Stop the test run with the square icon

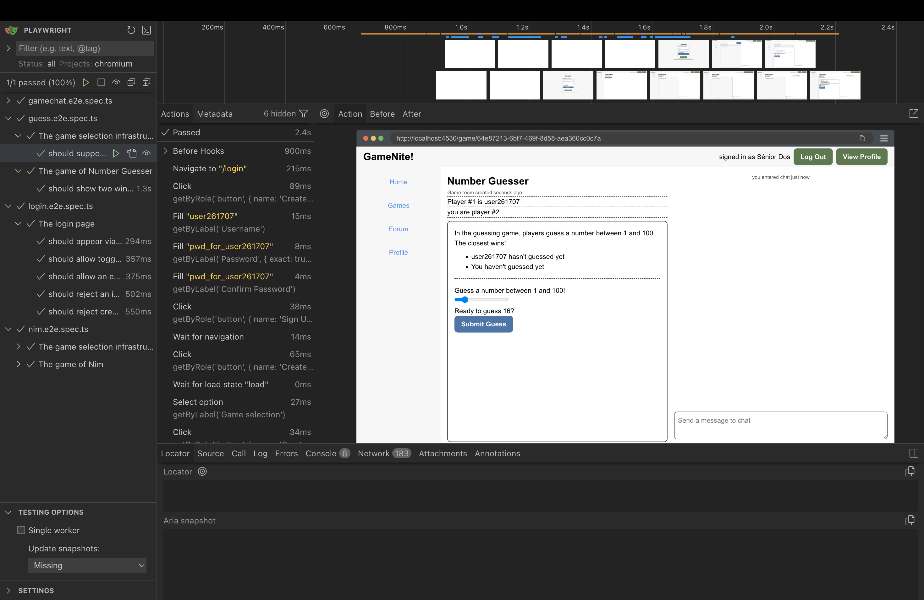pyautogui.click(x=101, y=82)
